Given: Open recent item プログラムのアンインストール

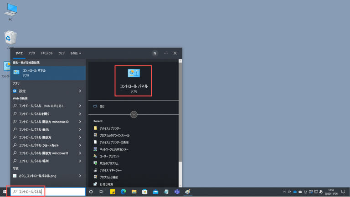Looking at the screenshot, I should [x=111, y=135].
